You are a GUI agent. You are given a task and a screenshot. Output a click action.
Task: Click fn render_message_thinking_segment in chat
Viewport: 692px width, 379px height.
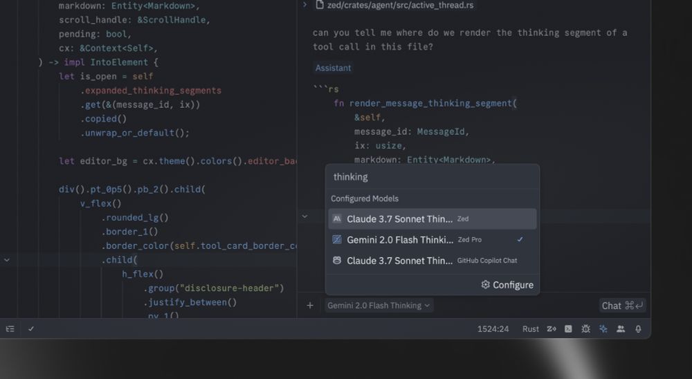pos(426,103)
